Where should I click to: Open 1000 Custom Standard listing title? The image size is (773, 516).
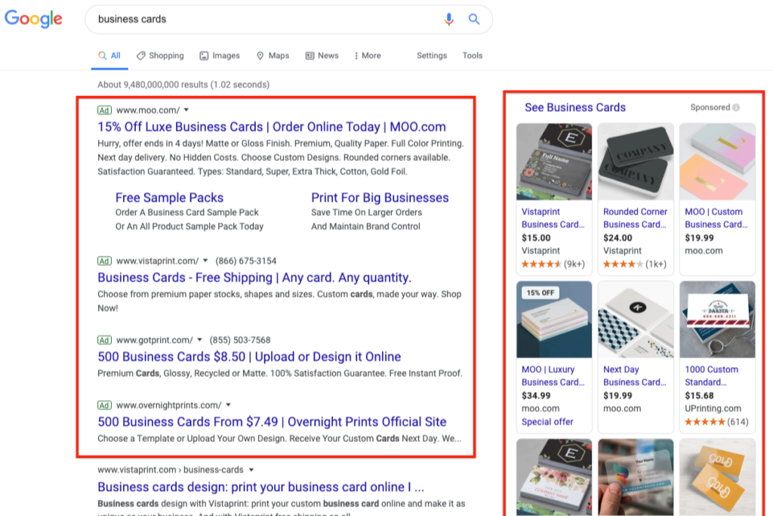pyautogui.click(x=711, y=376)
